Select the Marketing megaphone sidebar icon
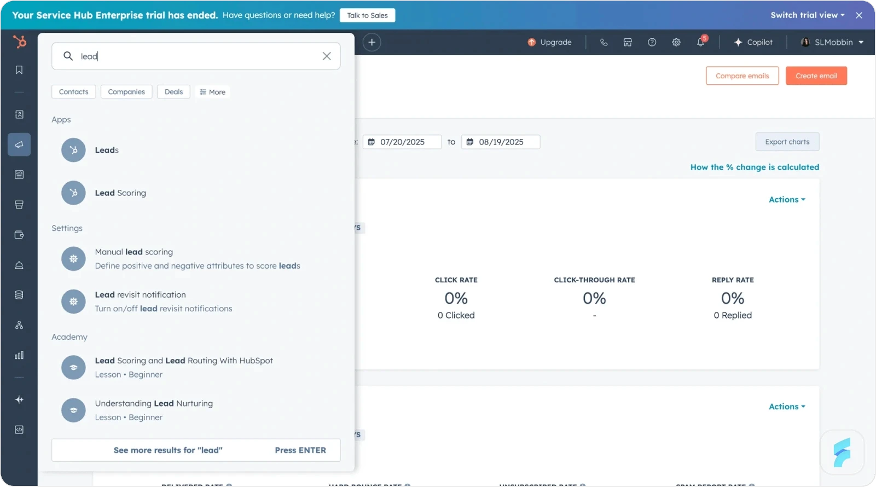The height and width of the screenshot is (487, 876). pyautogui.click(x=19, y=144)
